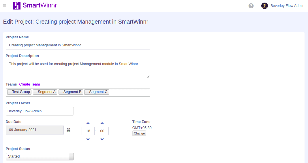Focus the Project Description text area
The width and height of the screenshot is (308, 163).
pos(78,69)
